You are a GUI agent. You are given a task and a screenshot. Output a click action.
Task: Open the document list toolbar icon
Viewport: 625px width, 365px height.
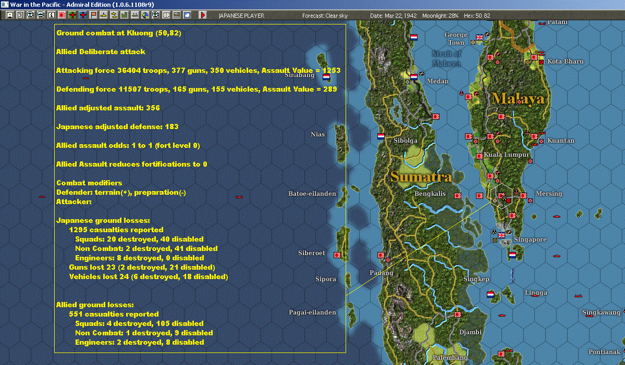[x=20, y=15]
